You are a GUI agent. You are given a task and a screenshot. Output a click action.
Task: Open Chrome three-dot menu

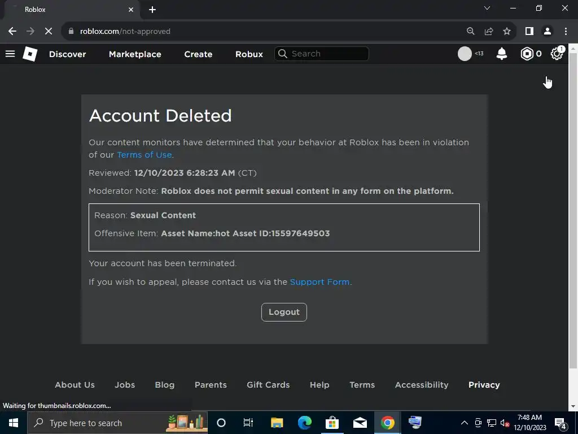(x=566, y=32)
